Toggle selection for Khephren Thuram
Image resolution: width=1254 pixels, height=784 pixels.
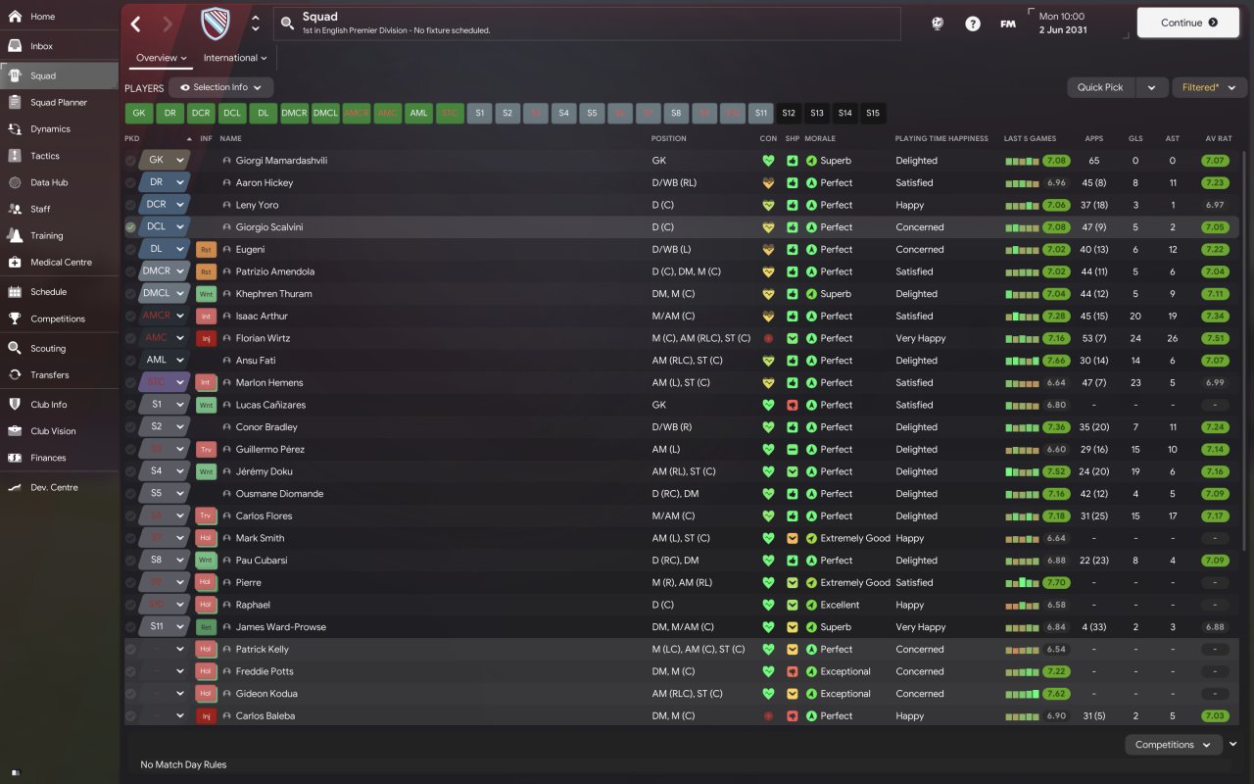(x=131, y=294)
